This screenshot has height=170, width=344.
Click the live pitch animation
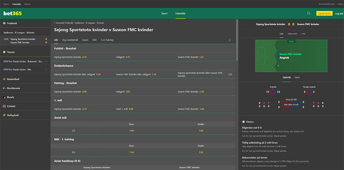291,56
